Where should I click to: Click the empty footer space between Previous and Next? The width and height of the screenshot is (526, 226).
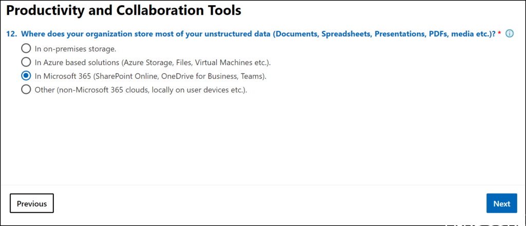click(267, 203)
